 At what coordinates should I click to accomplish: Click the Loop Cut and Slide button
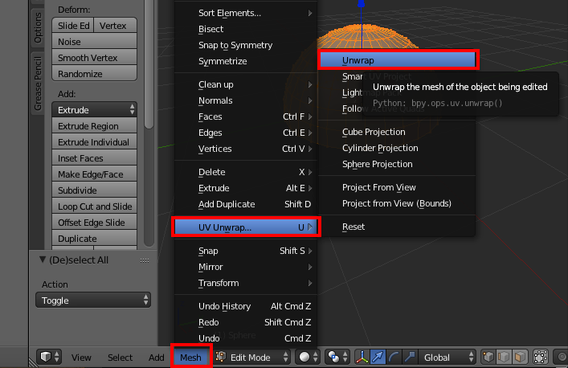(x=94, y=206)
